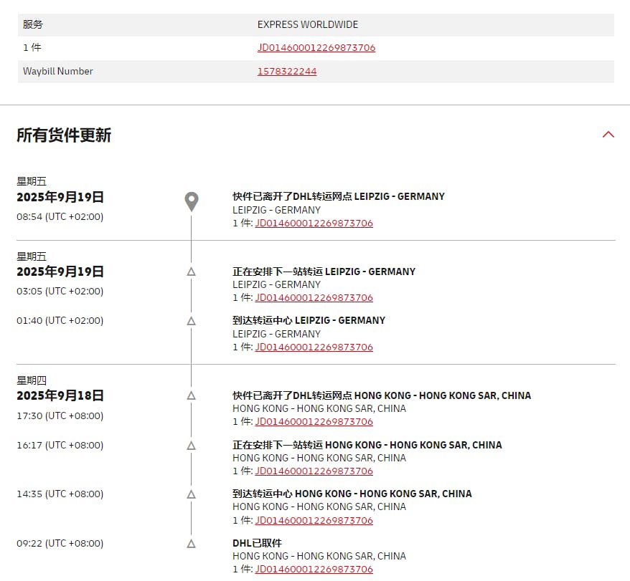Open piece ID link in the service table
630x581 pixels.
(316, 48)
